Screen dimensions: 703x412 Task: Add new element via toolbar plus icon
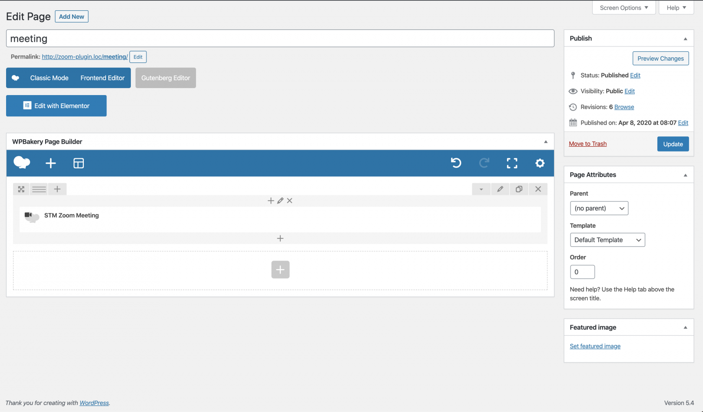tap(51, 163)
